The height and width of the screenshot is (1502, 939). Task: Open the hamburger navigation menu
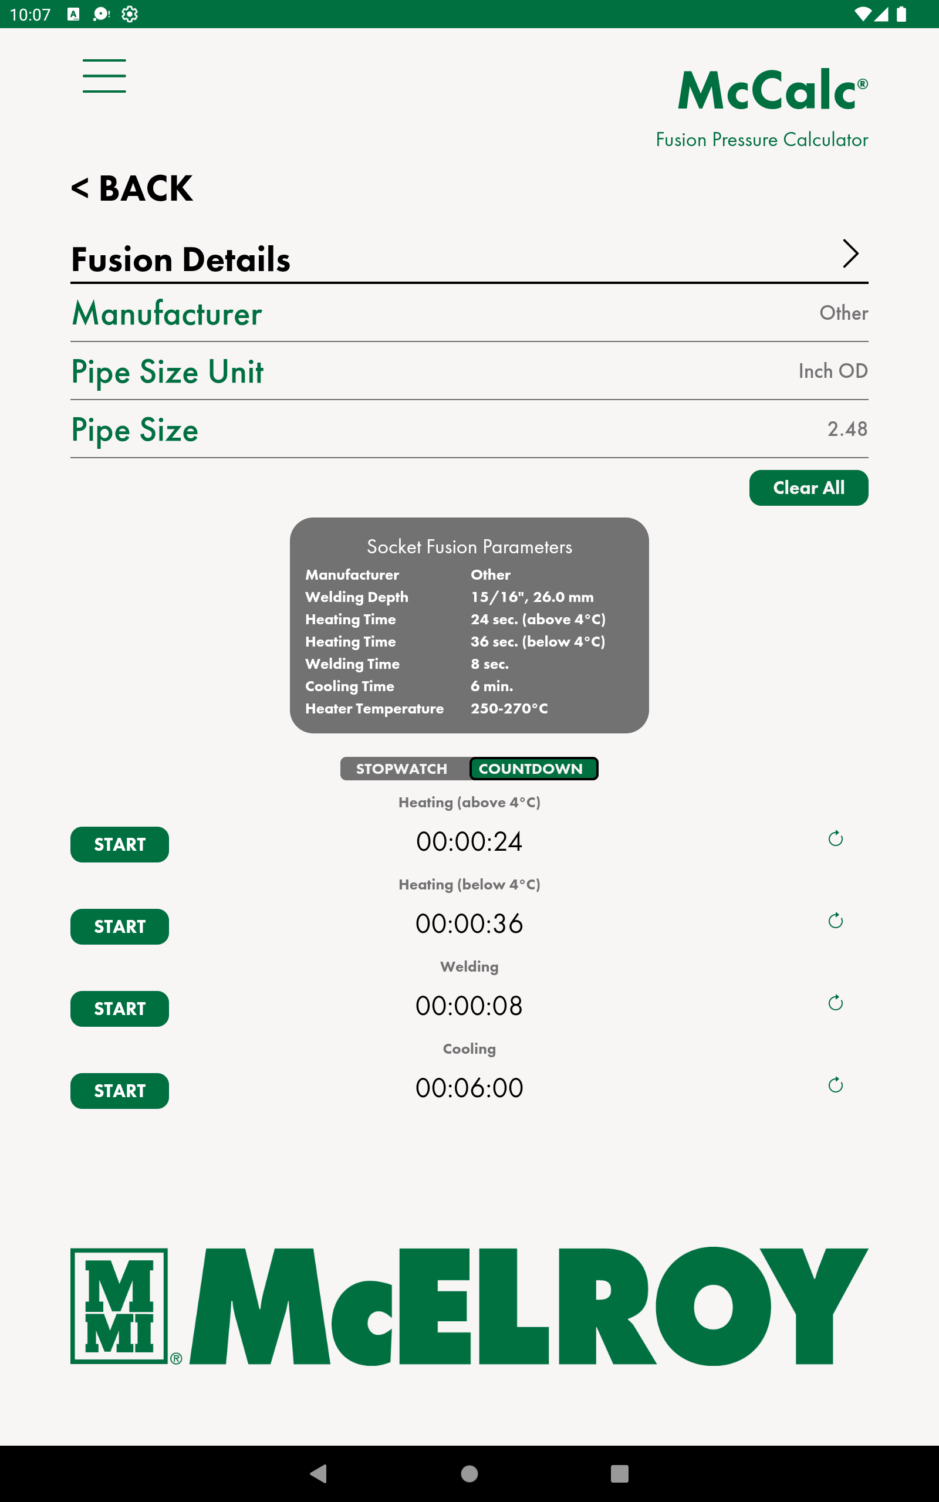(104, 76)
